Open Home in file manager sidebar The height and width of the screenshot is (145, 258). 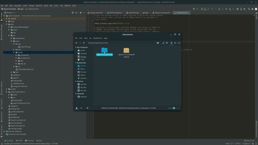[x=81, y=50]
